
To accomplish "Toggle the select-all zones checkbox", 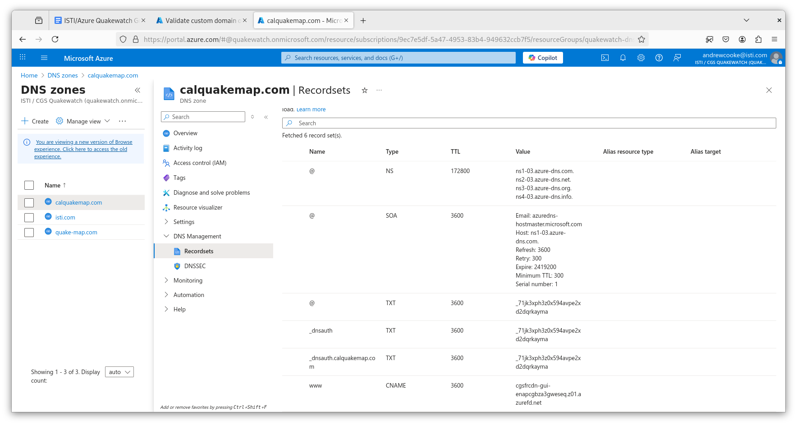I will pyautogui.click(x=29, y=185).
